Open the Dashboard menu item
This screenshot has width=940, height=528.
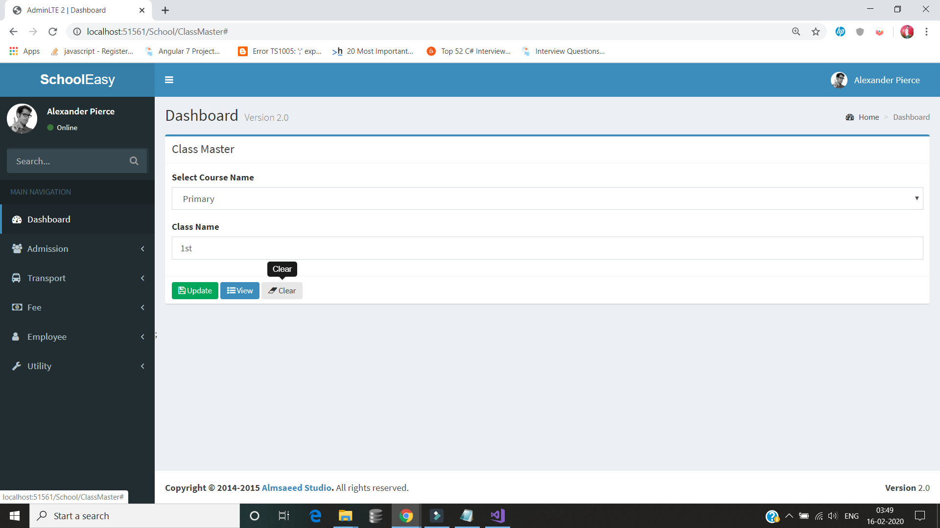48,219
